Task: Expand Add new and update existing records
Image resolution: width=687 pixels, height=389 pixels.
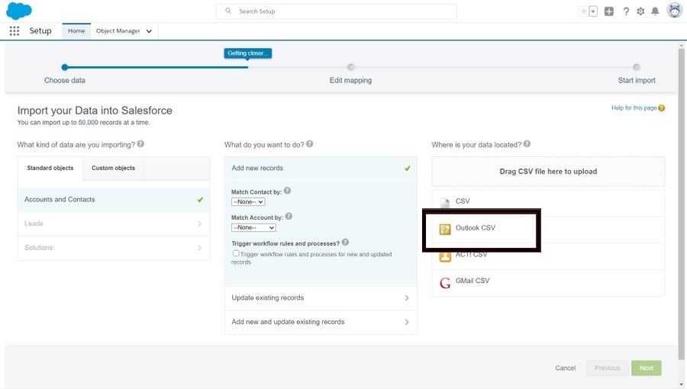Action: click(x=321, y=322)
